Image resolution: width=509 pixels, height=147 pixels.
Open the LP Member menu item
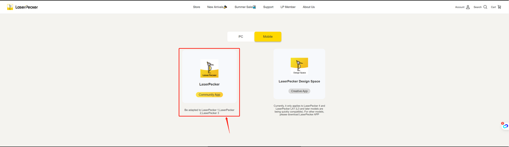point(288,7)
